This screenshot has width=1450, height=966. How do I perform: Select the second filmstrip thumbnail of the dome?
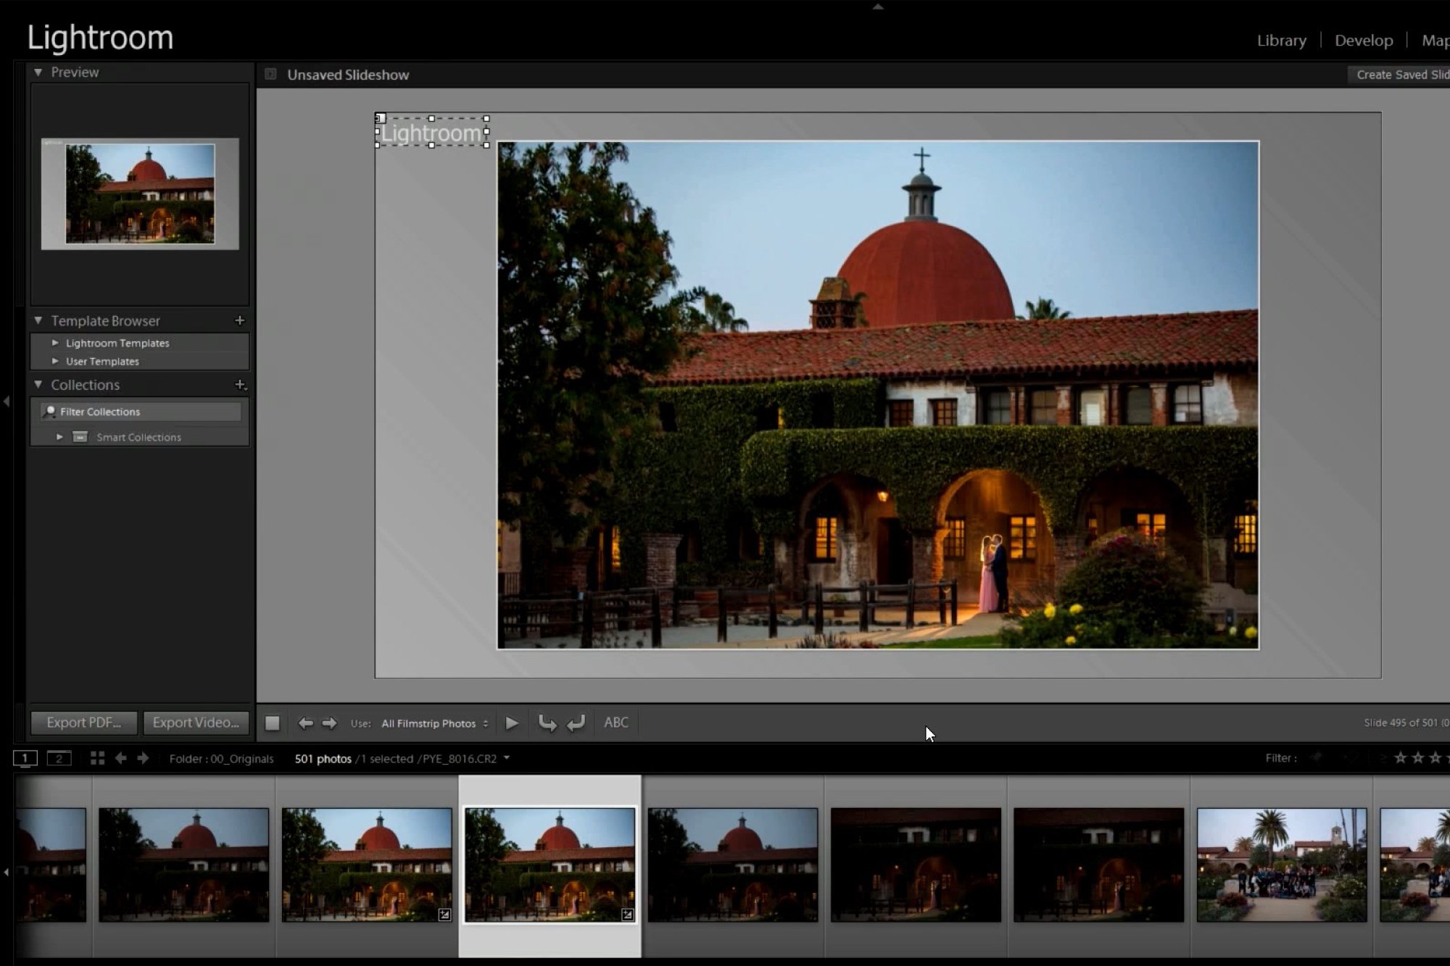(183, 865)
